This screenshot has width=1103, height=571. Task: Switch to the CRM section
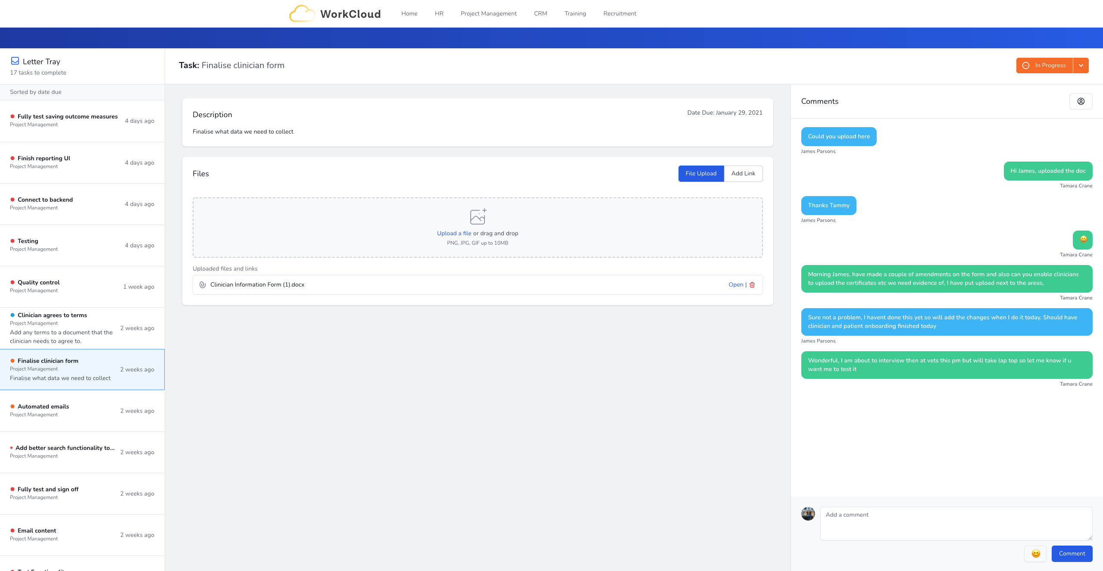(540, 13)
